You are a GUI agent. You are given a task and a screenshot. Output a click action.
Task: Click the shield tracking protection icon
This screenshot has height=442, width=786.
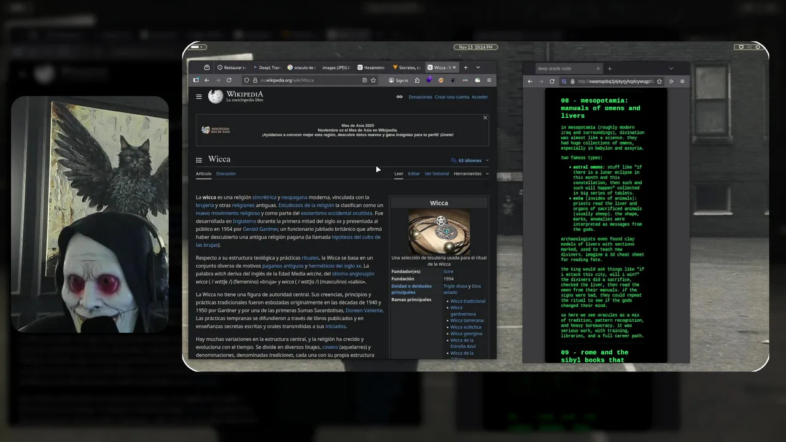coord(246,80)
